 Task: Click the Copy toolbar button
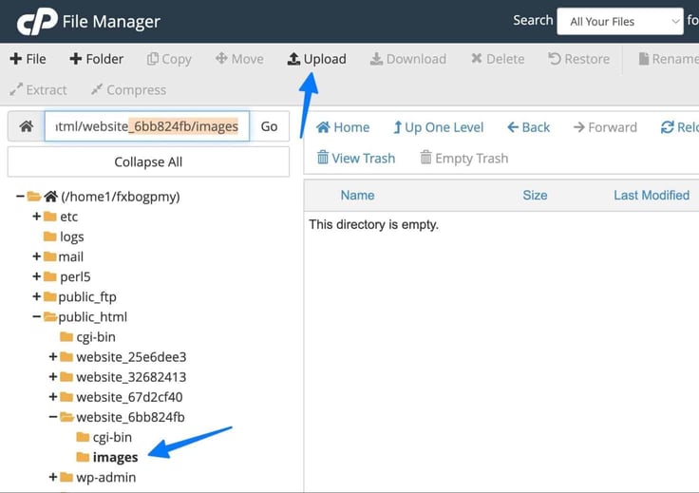point(169,59)
